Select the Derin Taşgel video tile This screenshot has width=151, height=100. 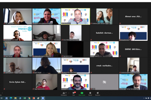tap(47, 66)
